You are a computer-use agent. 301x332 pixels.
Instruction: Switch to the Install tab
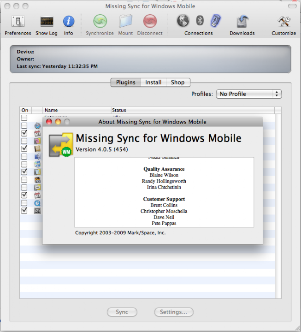[x=153, y=83]
